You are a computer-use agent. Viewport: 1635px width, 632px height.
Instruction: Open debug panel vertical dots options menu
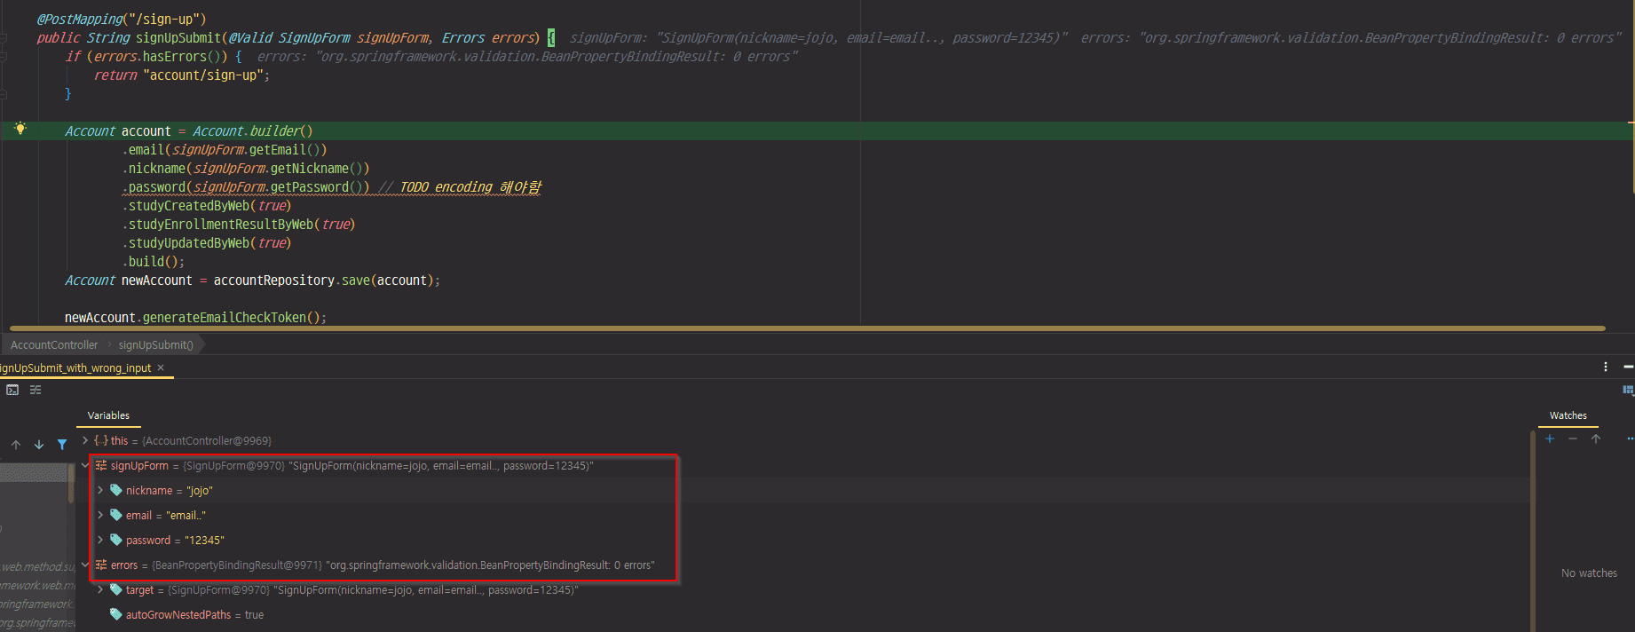click(x=1605, y=367)
